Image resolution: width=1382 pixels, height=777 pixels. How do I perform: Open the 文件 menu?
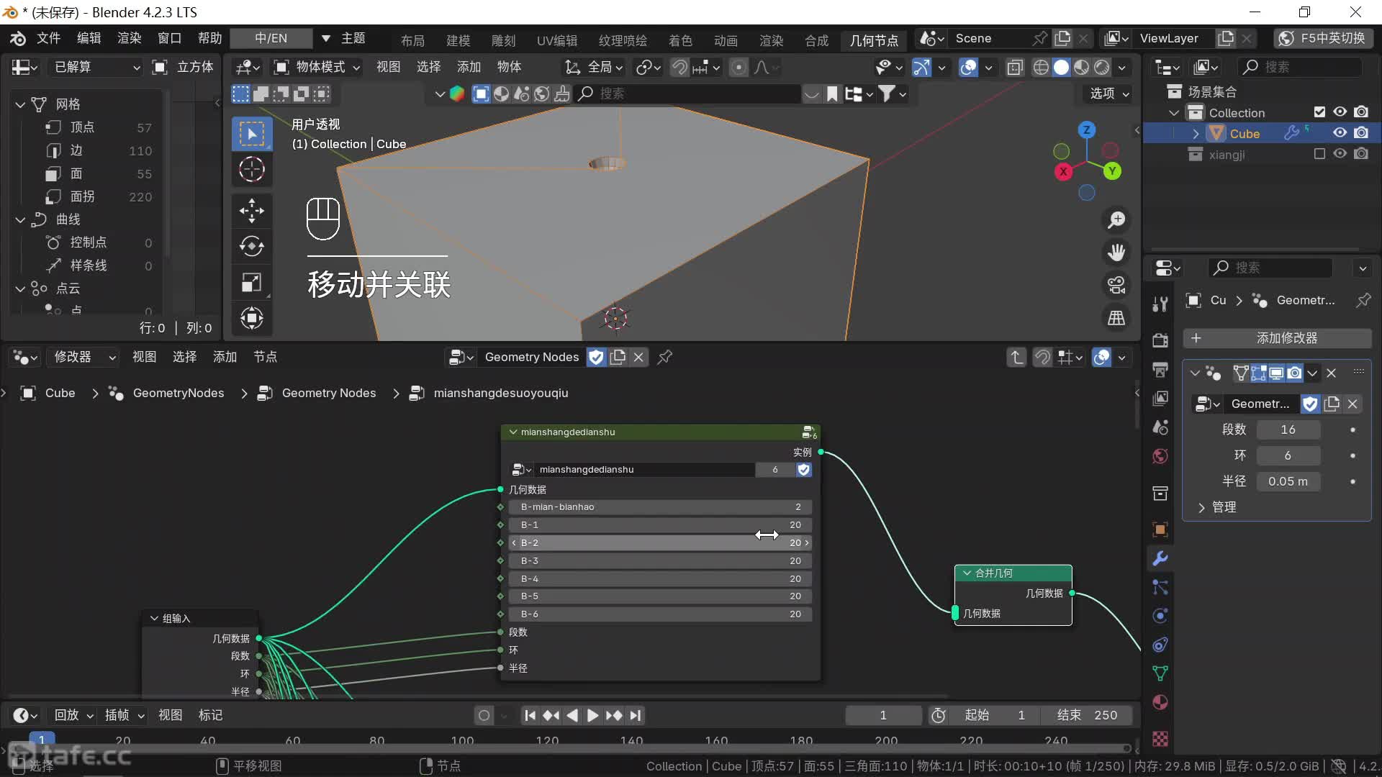48,38
